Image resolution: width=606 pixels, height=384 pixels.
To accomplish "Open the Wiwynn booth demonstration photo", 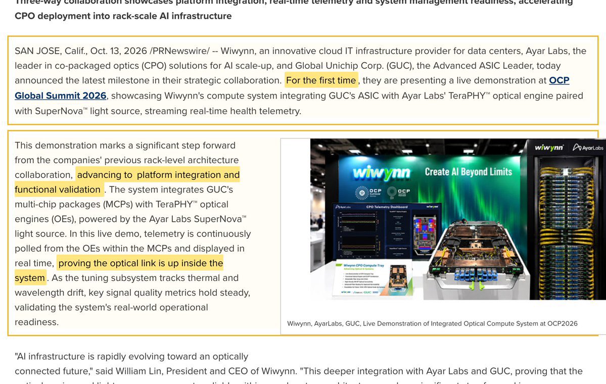I will tap(458, 219).
